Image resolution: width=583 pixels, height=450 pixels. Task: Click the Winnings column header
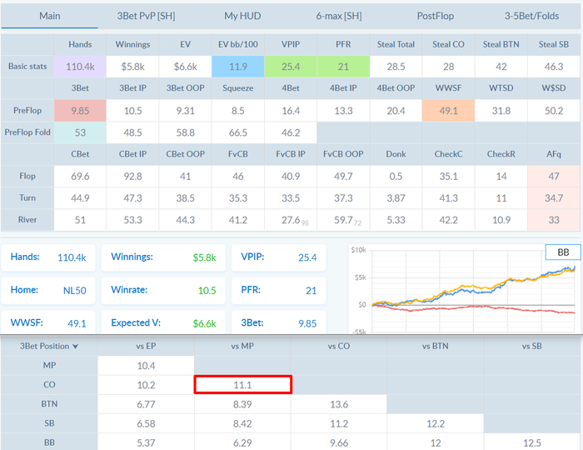[x=132, y=45]
